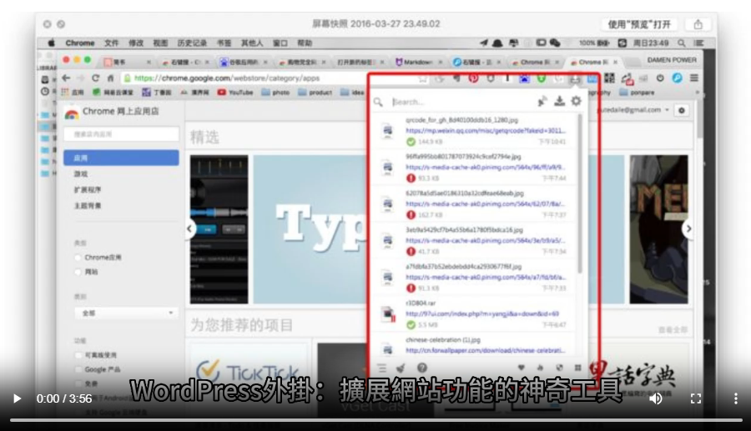Screen dimensions: 751x431
Task: Open the r3D804.rar download link
Action: click(x=482, y=313)
